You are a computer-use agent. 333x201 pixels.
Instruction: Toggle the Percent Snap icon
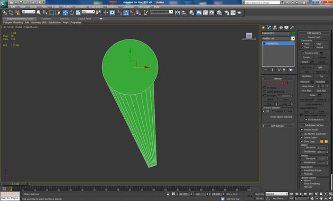click(132, 13)
